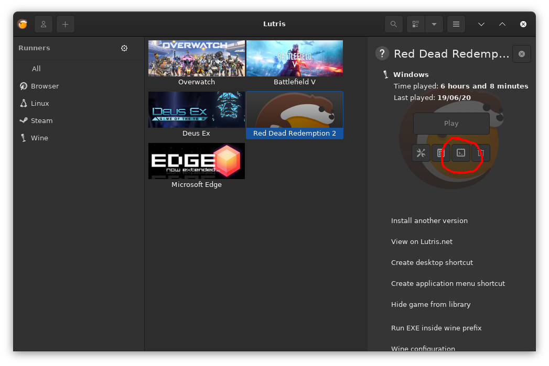Open Runners settings gear icon
The image size is (549, 366).
click(x=124, y=48)
